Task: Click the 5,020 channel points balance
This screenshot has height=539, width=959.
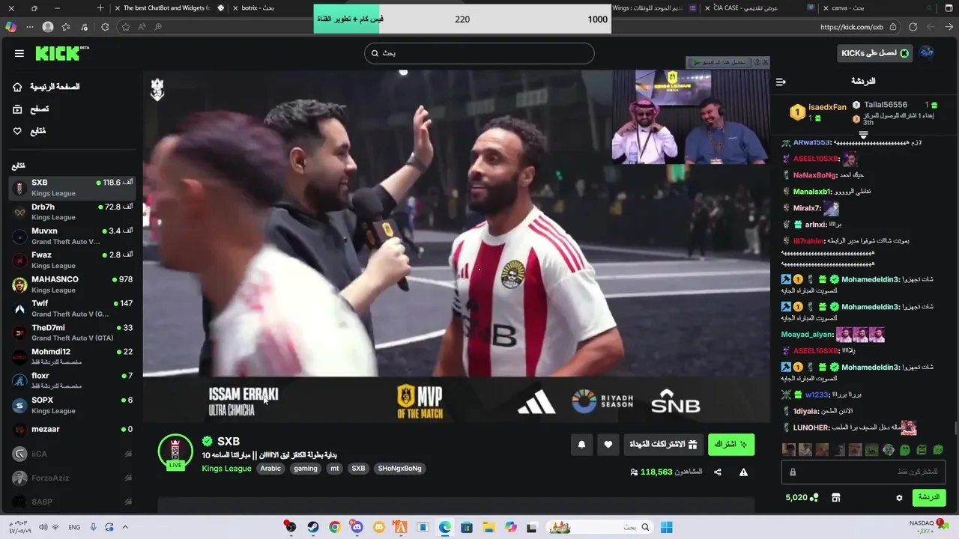Action: pos(802,498)
